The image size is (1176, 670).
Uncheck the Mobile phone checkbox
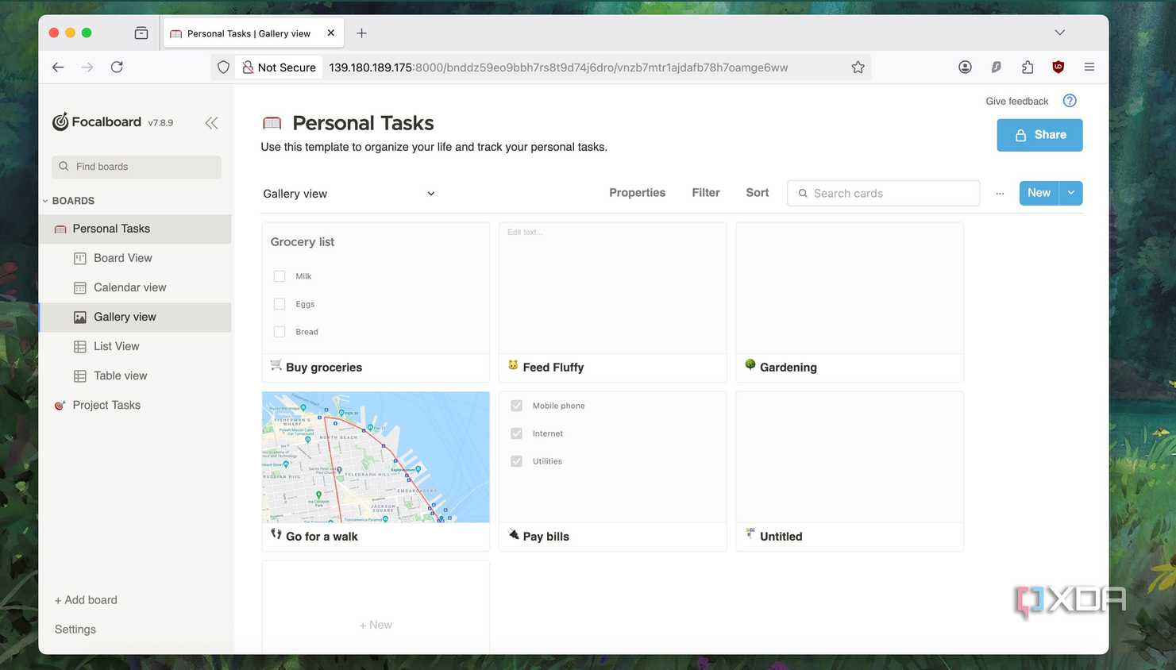(516, 406)
